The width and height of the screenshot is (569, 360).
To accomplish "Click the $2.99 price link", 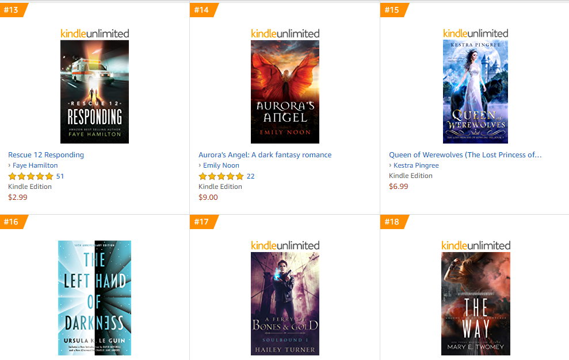I will click(18, 198).
